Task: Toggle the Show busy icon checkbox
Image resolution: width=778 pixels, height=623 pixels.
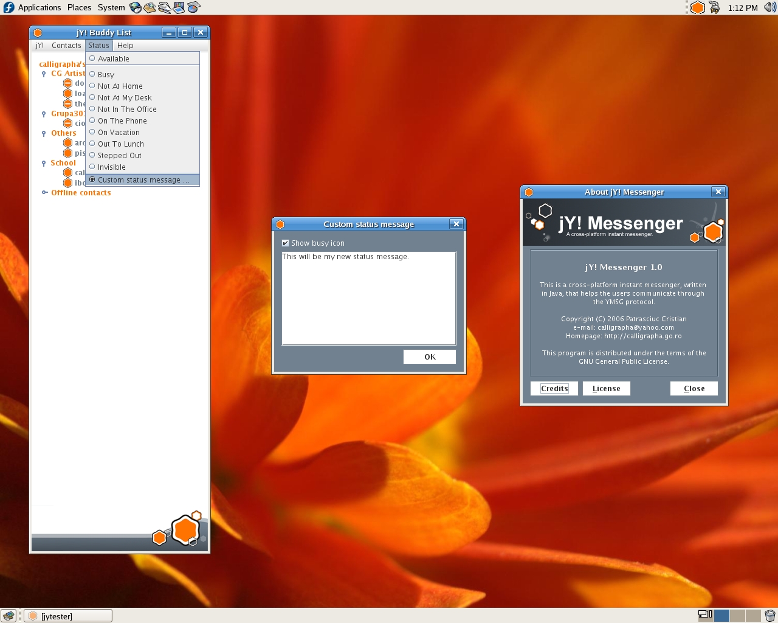Action: point(285,243)
